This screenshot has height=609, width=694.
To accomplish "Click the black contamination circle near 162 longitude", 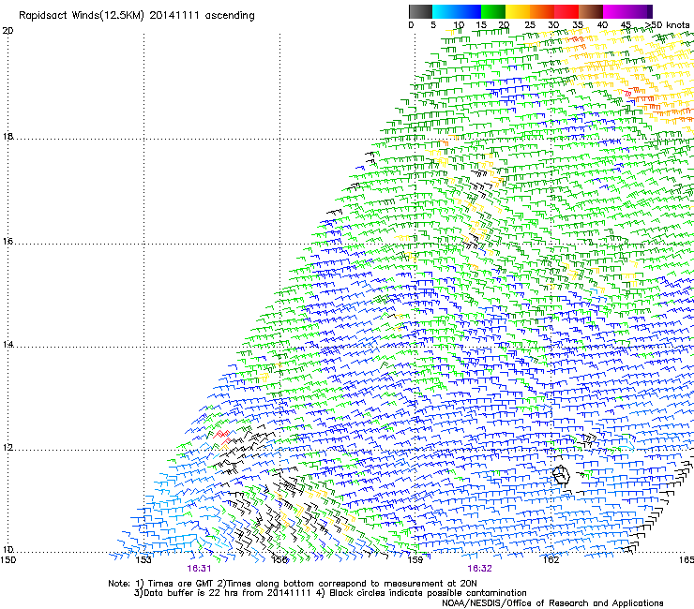I will tap(561, 475).
